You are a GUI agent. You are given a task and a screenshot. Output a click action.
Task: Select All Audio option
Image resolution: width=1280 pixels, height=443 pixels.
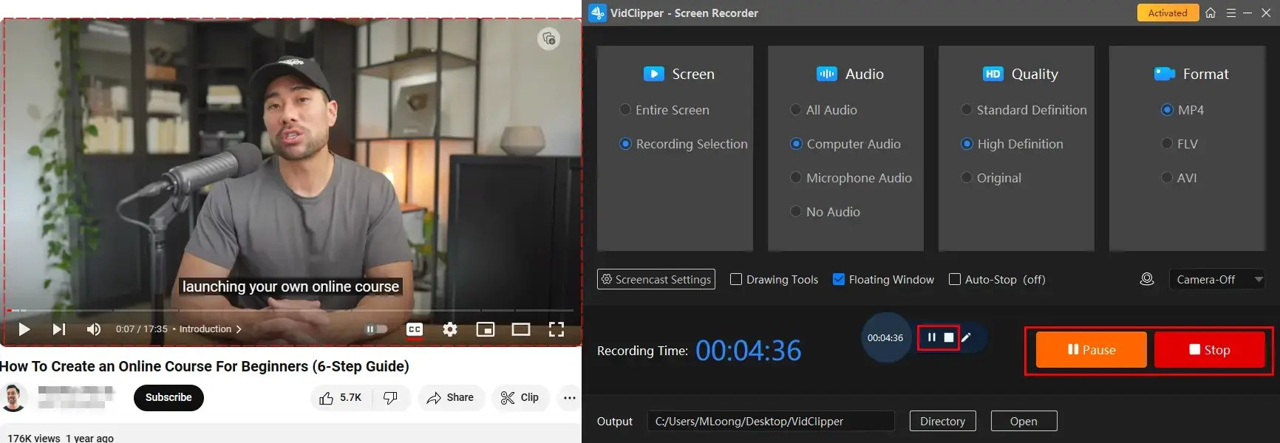coord(823,110)
